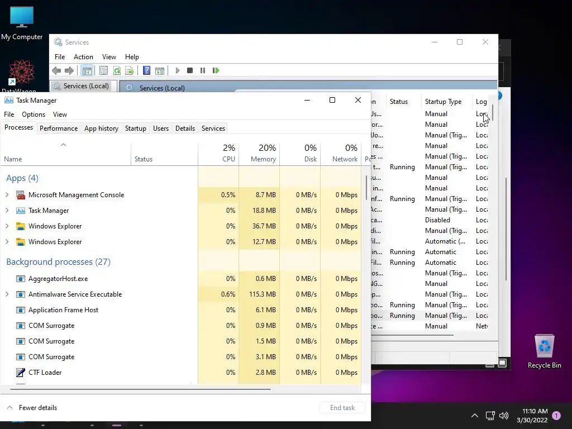Open the taskbar clock showing 11:10 AM
The width and height of the screenshot is (572, 429).
[532, 416]
